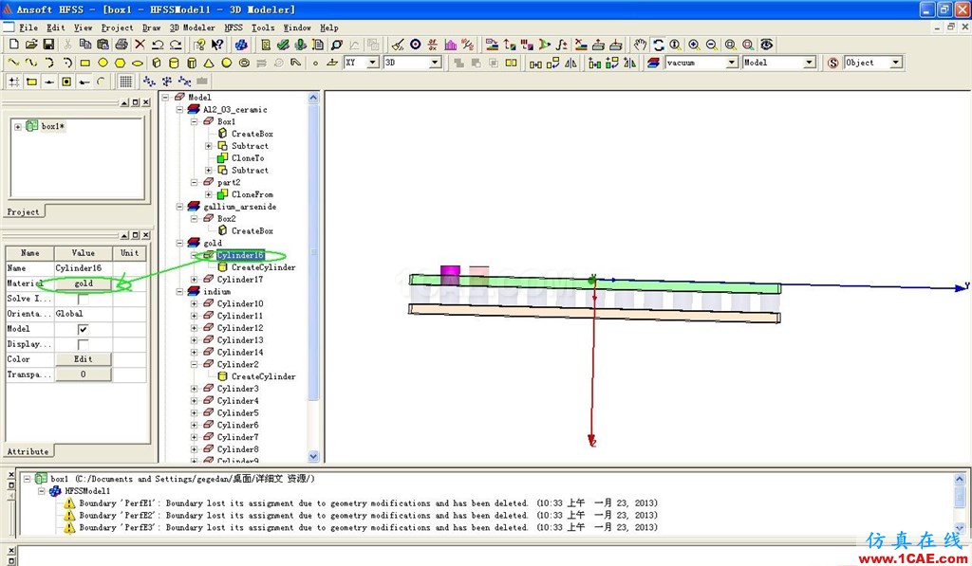Image resolution: width=972 pixels, height=566 pixels.
Task: Click the Name value field Cylinder16
Action: (84, 268)
